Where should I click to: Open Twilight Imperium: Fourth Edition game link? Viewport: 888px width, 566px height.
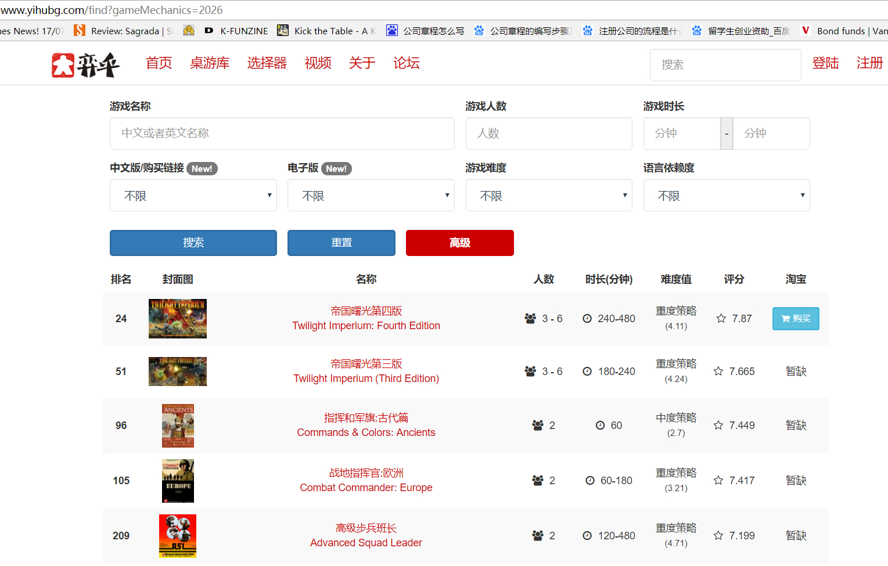(x=366, y=319)
